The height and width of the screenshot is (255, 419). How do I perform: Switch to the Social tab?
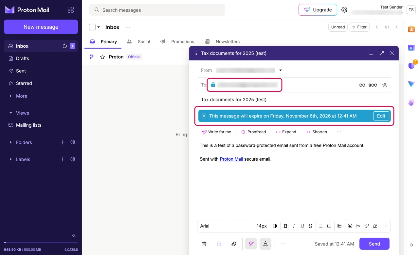(138, 41)
